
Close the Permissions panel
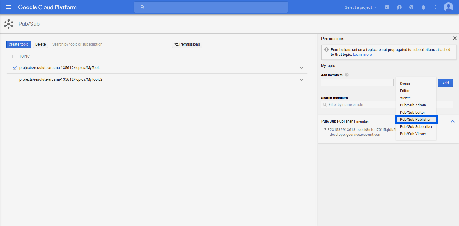pyautogui.click(x=455, y=38)
